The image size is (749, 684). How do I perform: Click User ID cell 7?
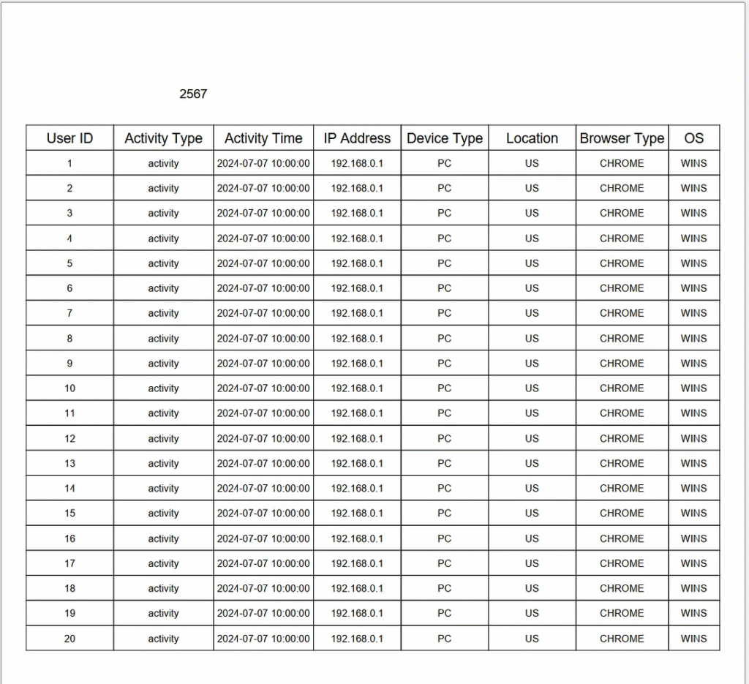pos(69,313)
